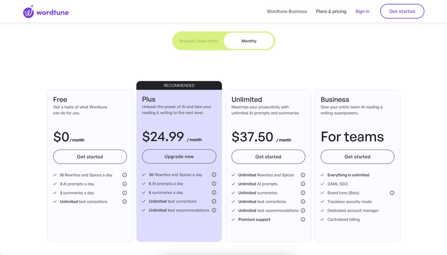Switch billing to Annually (Save 60%)

coord(198,41)
